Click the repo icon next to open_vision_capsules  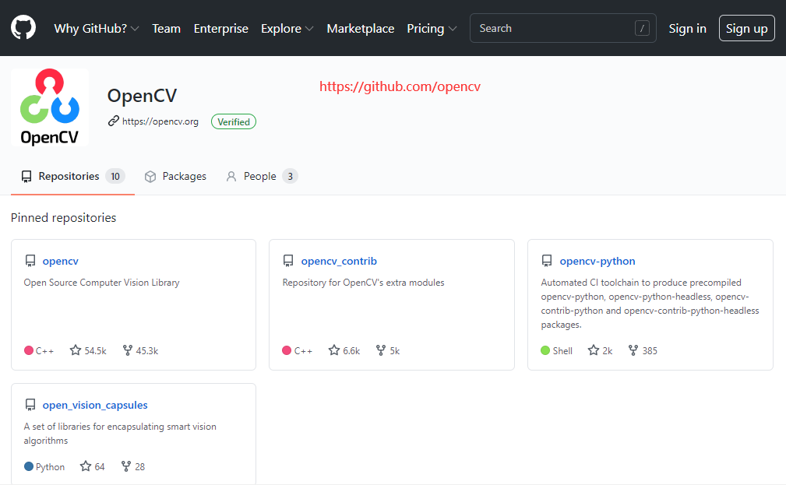[30, 405]
